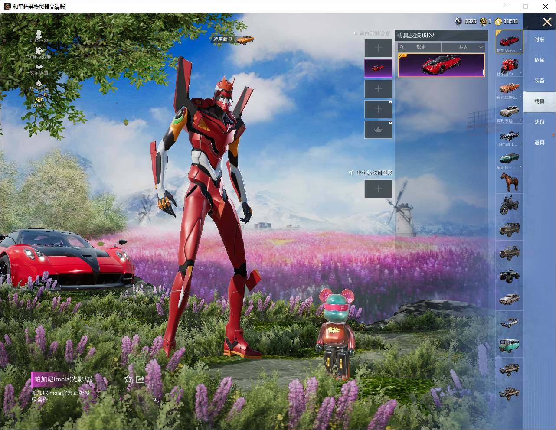Screen dimensions: 556x430
Task: Select the brown horse in vehicle list
Action: coord(509,182)
